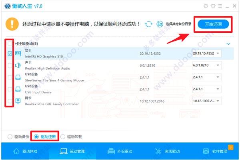The image size is (240, 160).
Task: Click the 显卡 graphics card icon
Action: click(18, 53)
